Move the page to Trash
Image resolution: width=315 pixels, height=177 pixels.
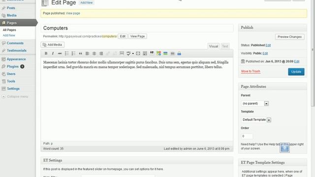click(251, 71)
